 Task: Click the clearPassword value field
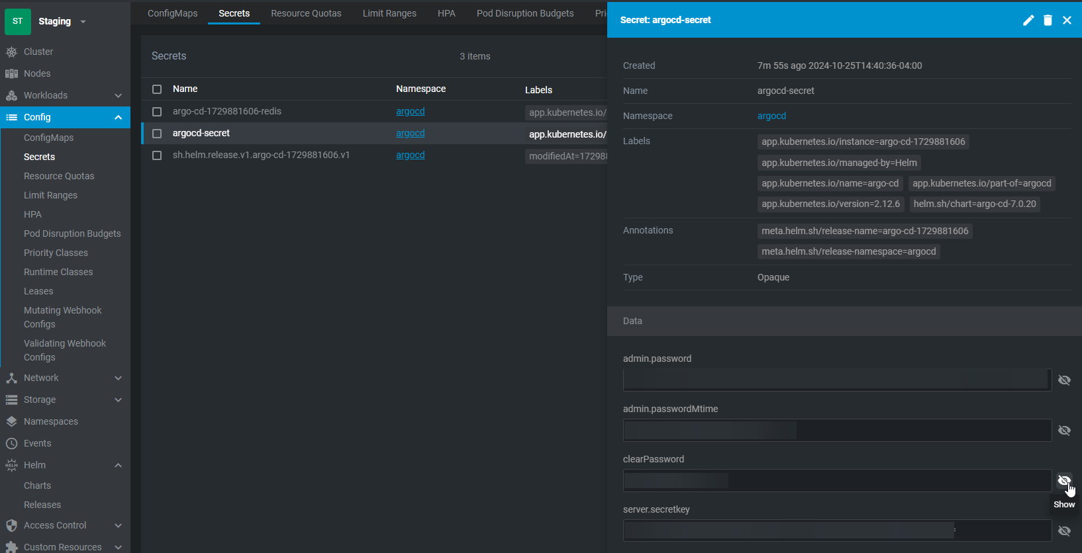tap(836, 481)
